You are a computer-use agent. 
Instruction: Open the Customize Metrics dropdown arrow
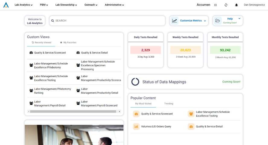[x=205, y=21]
